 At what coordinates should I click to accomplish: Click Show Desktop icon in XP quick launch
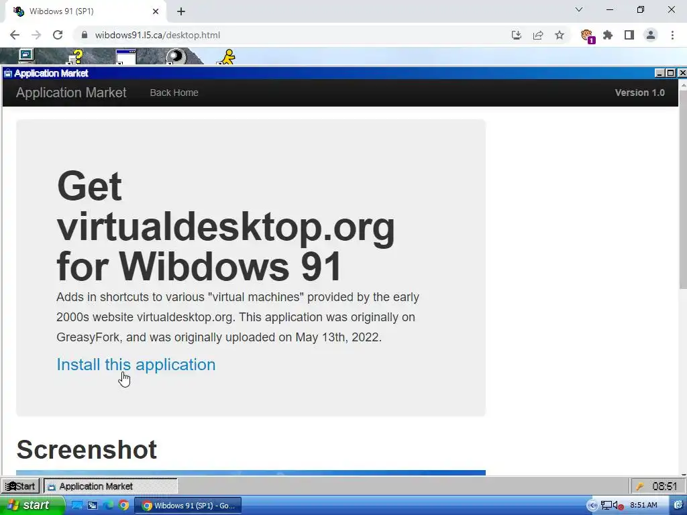pos(76,506)
